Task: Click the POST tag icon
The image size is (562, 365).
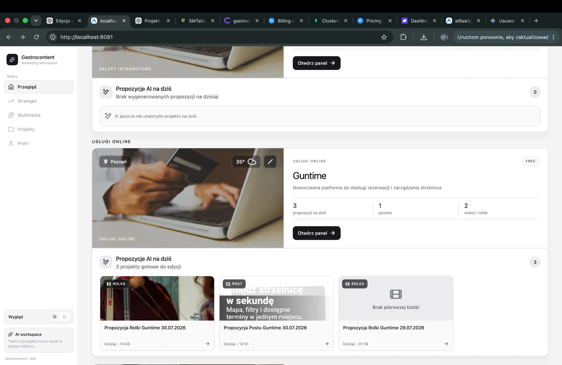Action: (x=228, y=284)
